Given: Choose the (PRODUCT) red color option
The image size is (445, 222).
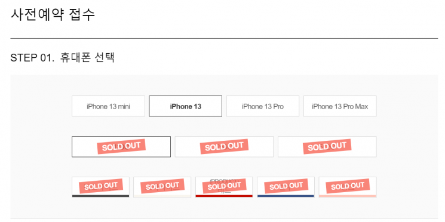Looking at the screenshot, I should 224,187.
